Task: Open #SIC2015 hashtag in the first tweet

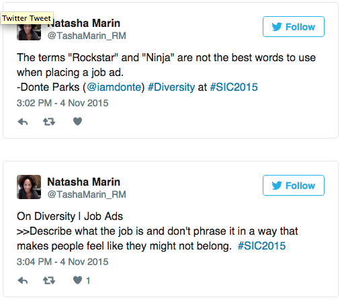Action: [x=234, y=87]
